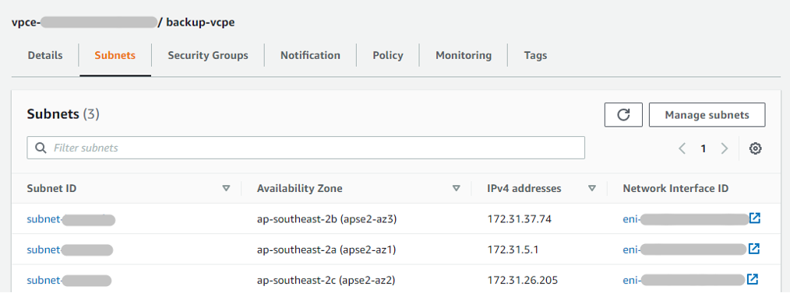
Task: Switch to the Tags tab
Action: coord(535,55)
